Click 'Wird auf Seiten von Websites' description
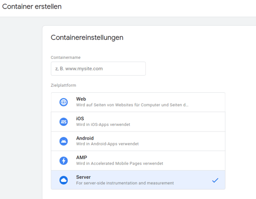This screenshot has width=256, height=199. (132, 105)
